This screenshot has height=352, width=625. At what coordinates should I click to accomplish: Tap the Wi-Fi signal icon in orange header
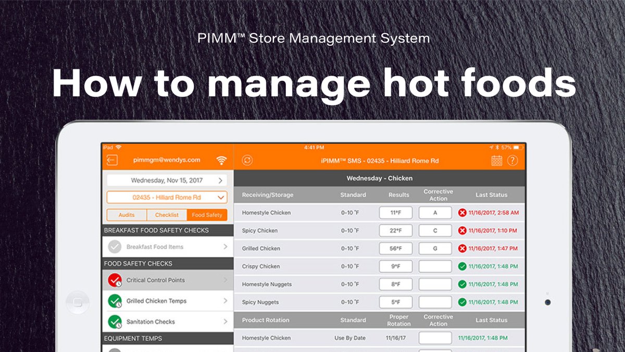[x=222, y=160]
